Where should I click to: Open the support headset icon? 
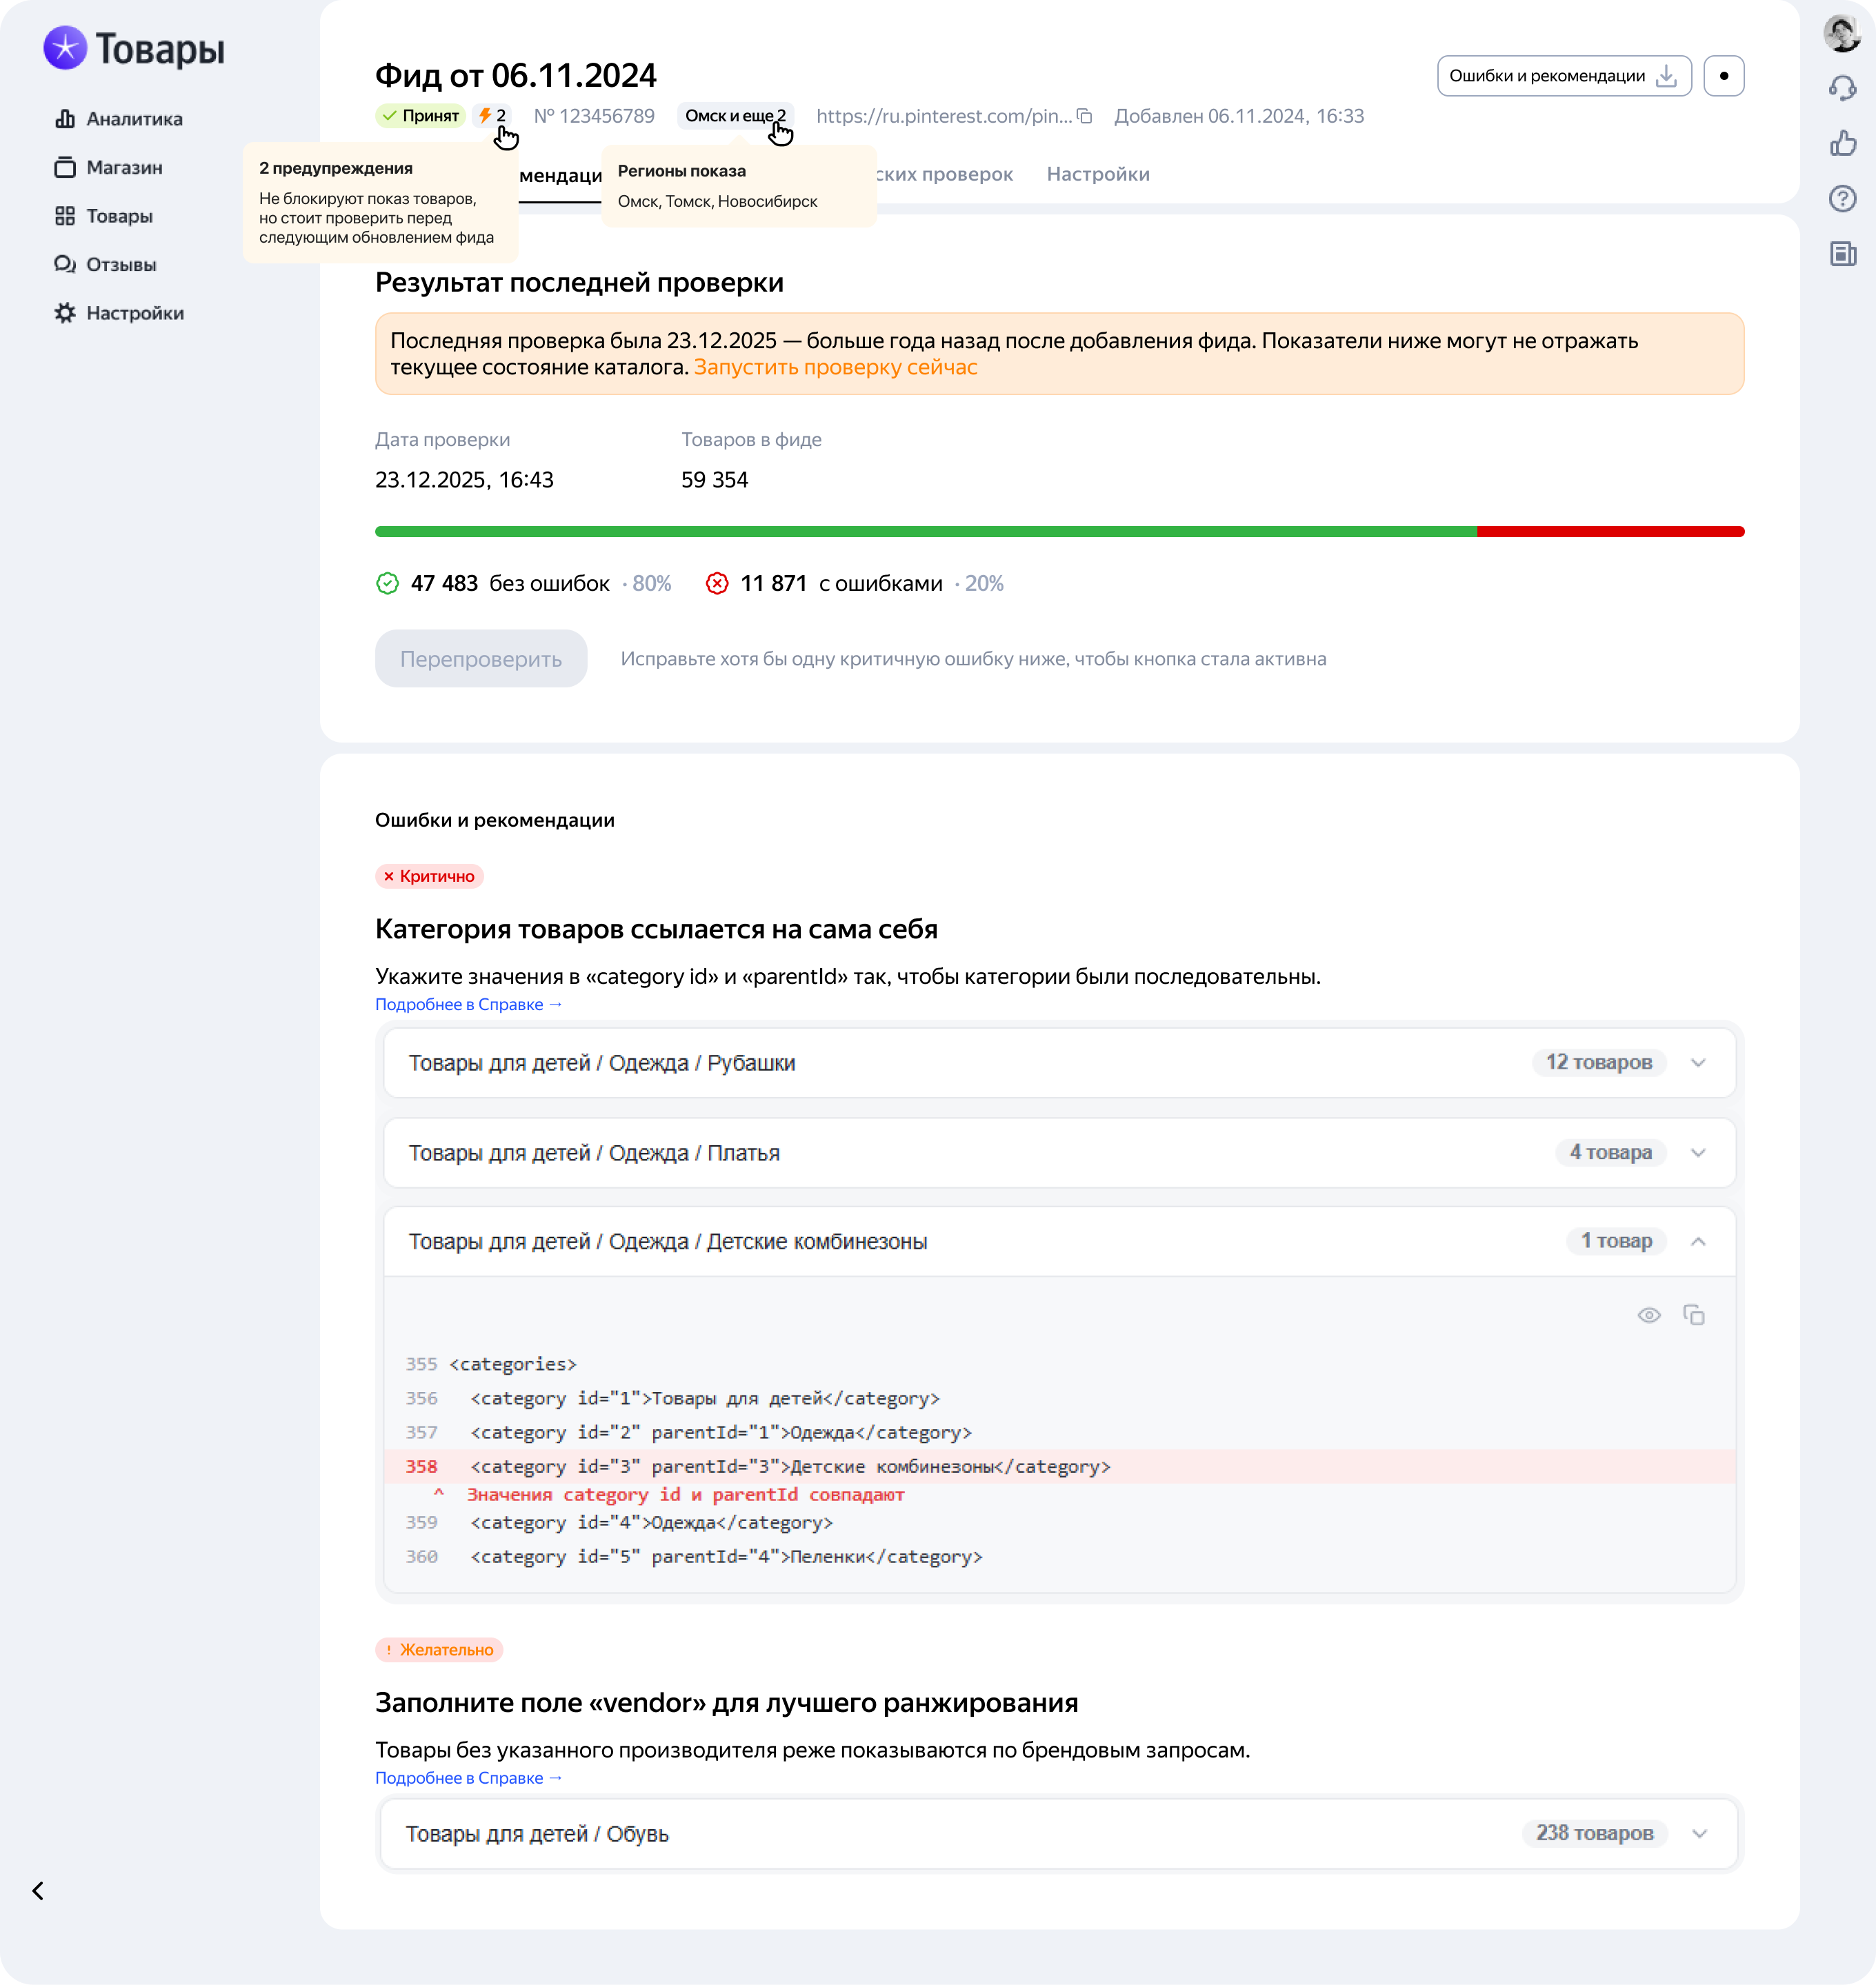1842,89
